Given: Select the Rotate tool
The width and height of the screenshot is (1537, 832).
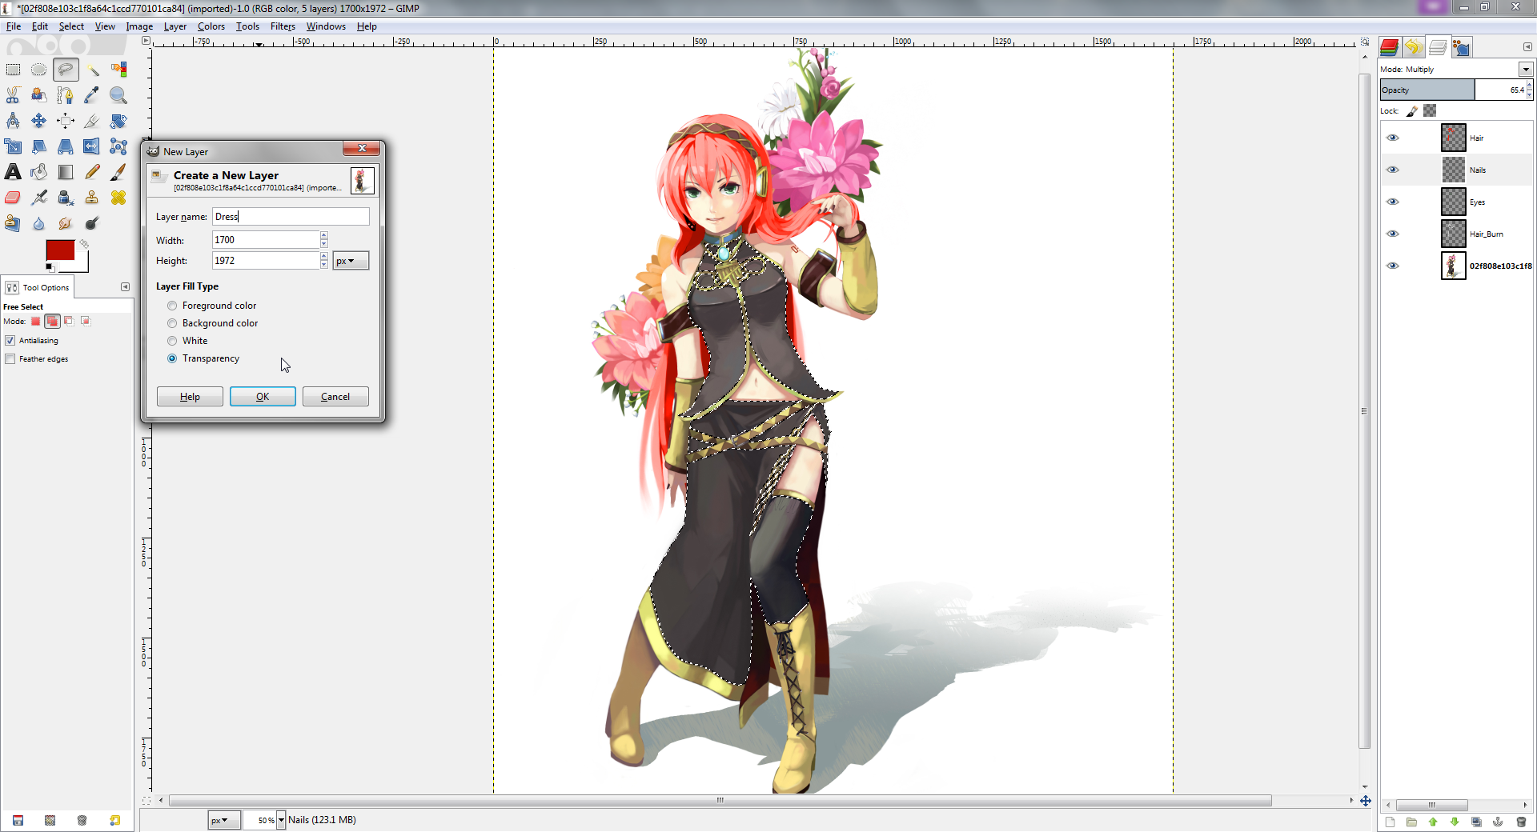Looking at the screenshot, I should pyautogui.click(x=118, y=121).
